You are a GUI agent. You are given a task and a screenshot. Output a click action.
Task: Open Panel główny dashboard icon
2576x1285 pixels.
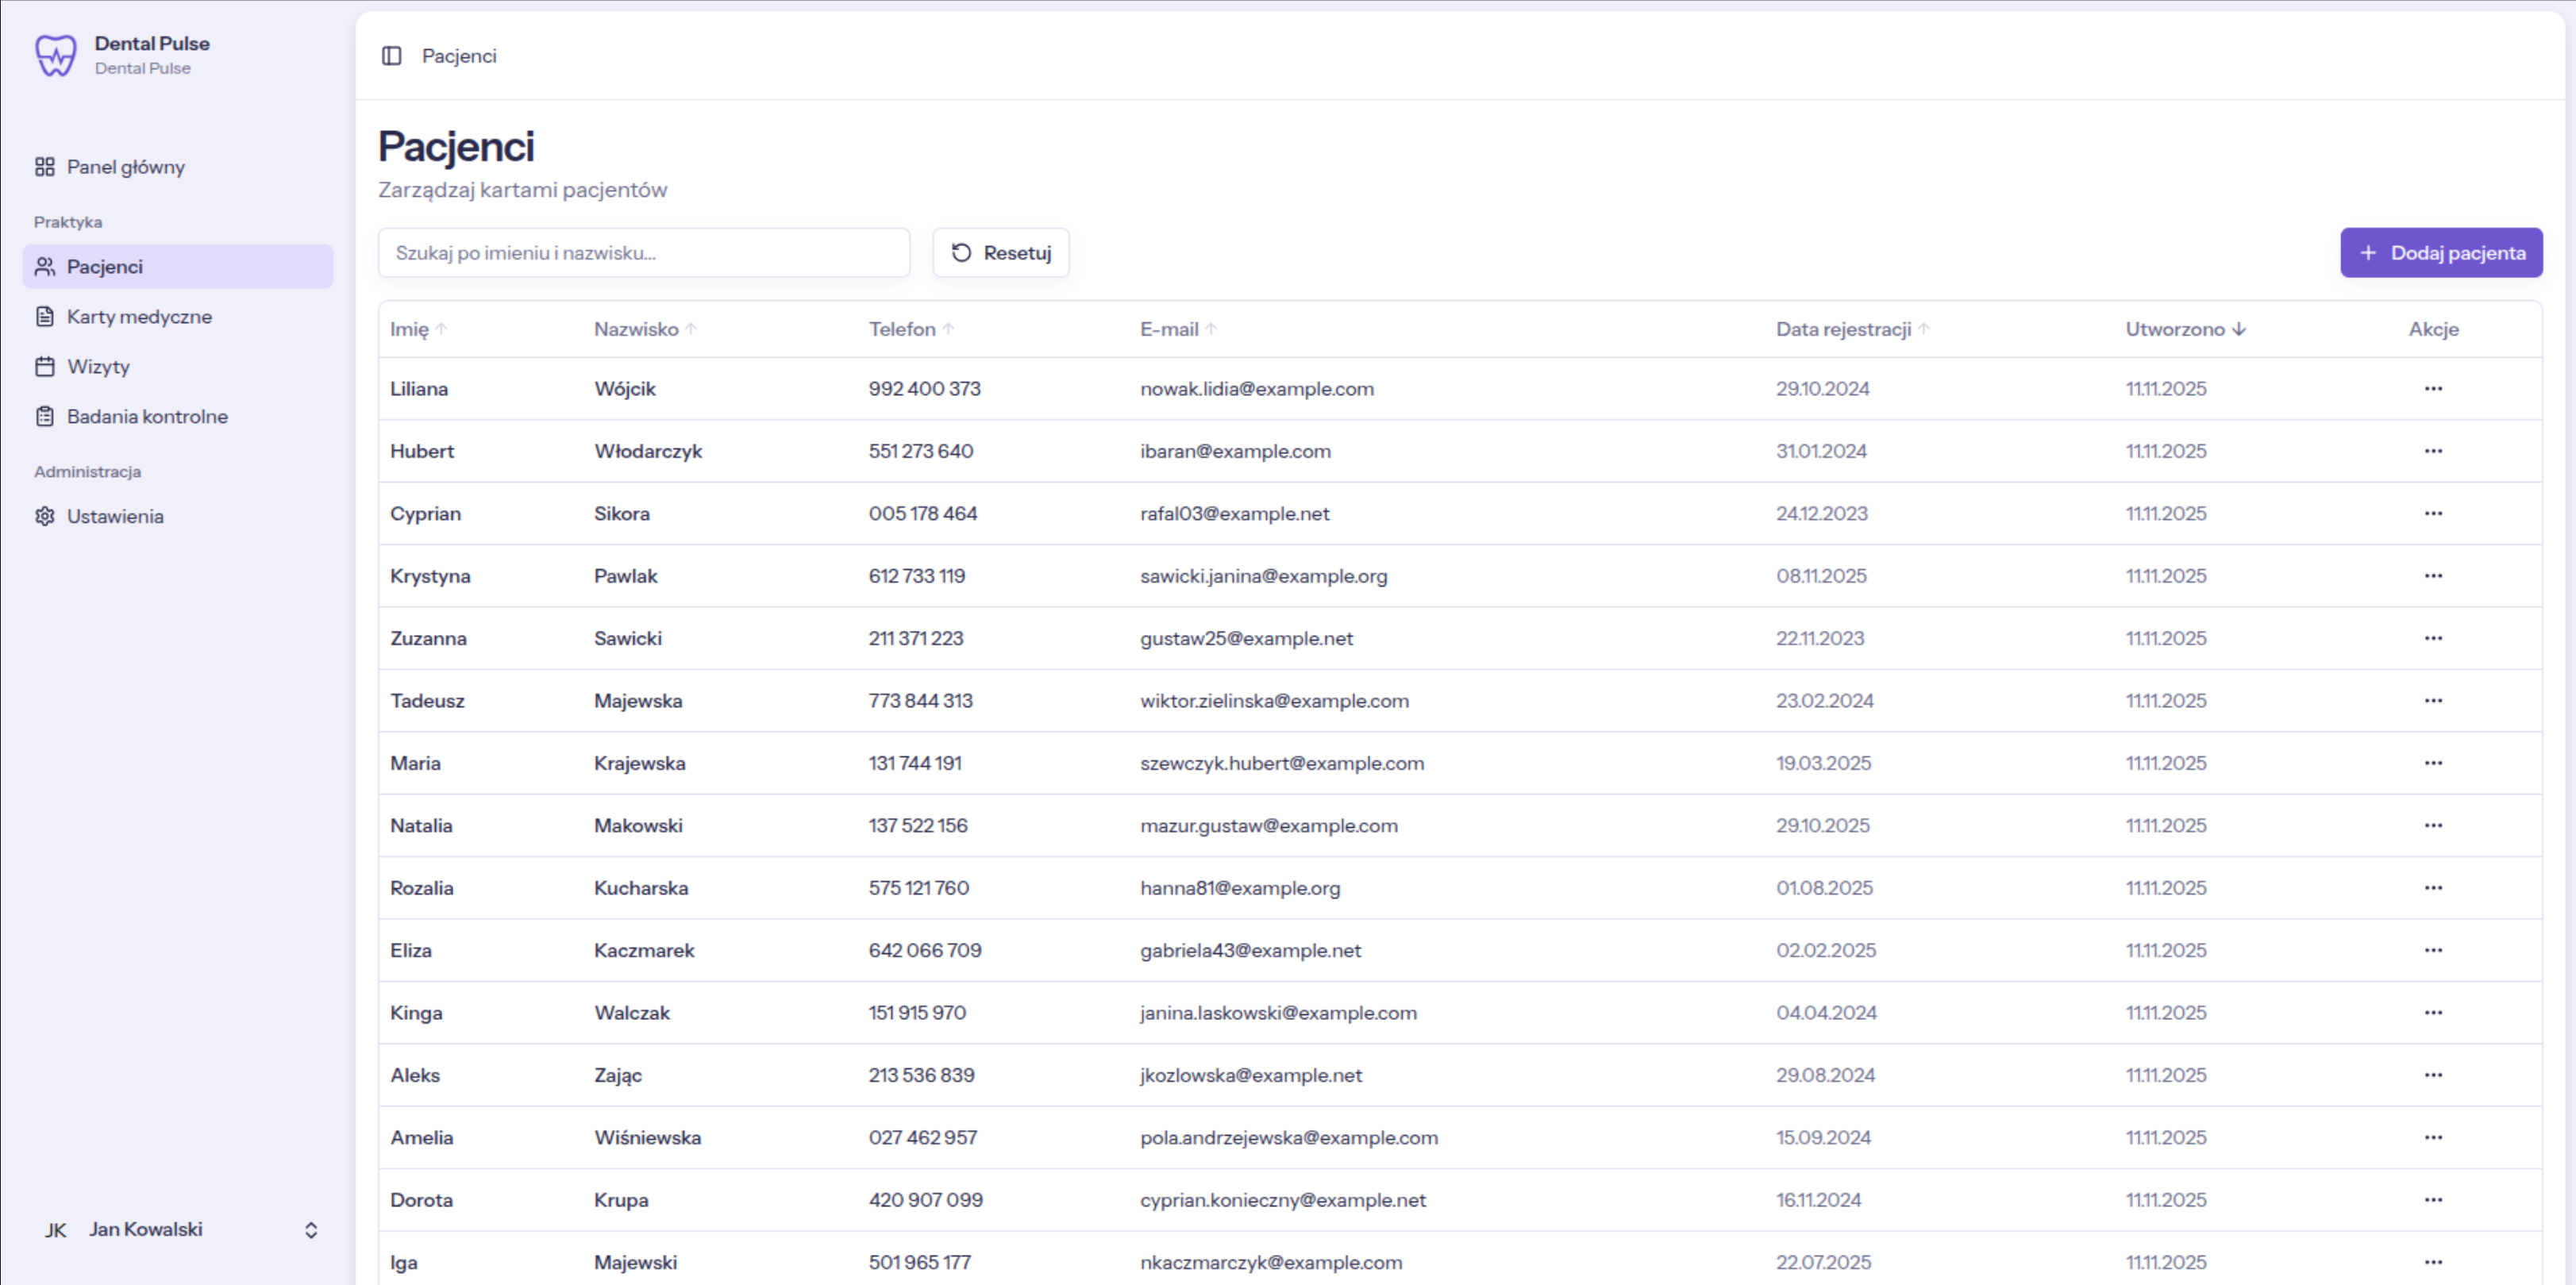coord(45,167)
